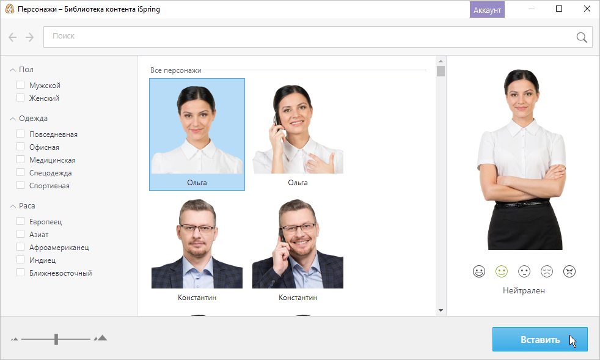The image size is (600, 360).
Task: Maximize the window
Action: point(559,9)
